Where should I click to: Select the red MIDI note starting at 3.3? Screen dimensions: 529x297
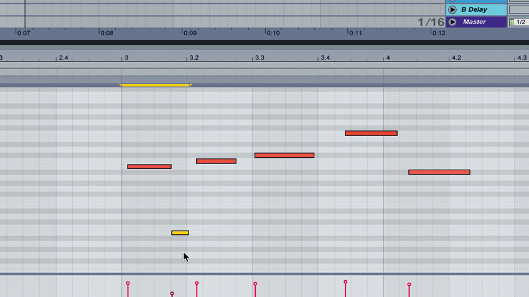pos(284,155)
